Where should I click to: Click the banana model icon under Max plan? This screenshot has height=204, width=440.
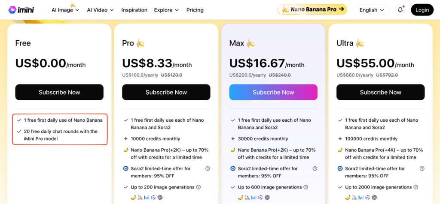[240, 197]
